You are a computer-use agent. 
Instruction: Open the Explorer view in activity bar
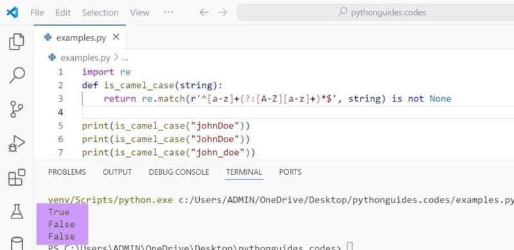pos(17,42)
